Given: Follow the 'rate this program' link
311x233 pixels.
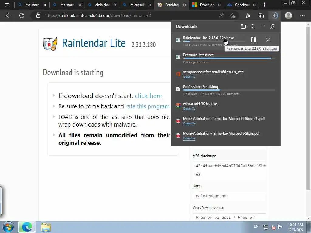Looking at the screenshot, I should pos(147,106).
